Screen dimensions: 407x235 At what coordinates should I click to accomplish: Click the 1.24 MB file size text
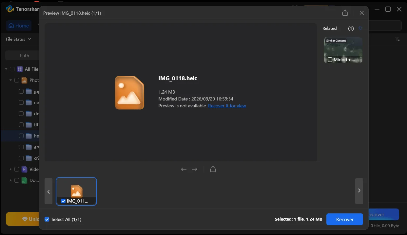(x=166, y=92)
